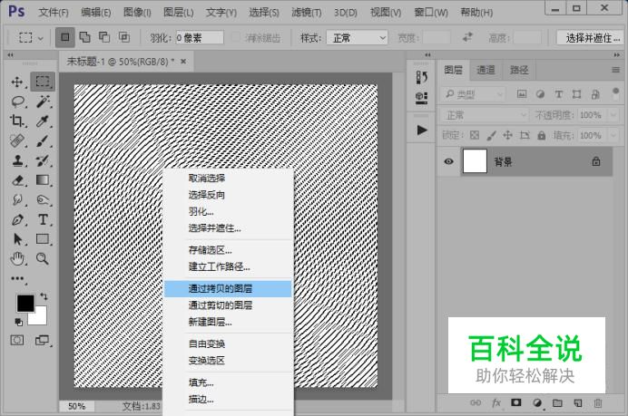Switch to the 路径 tab

519,70
